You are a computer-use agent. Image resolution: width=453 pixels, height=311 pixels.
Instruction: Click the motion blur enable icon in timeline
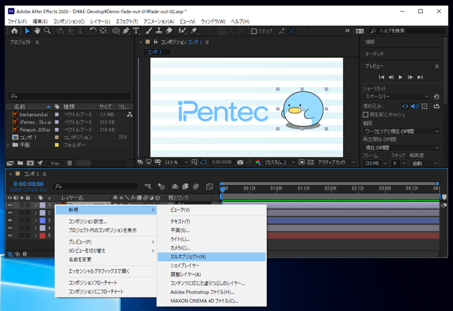[x=196, y=186]
